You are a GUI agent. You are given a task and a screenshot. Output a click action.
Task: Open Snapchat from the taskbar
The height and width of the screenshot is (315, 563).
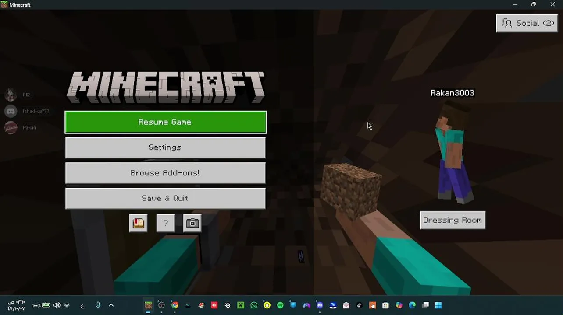pyautogui.click(x=267, y=305)
